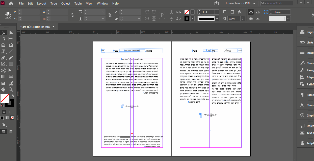Select the Hand tool

(x=3, y=89)
